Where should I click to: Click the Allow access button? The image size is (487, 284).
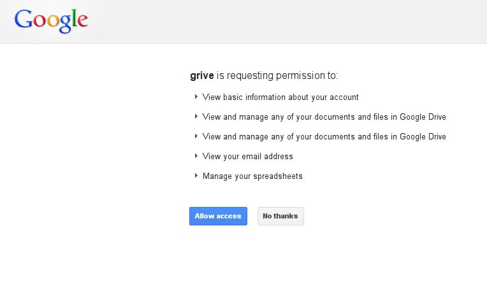218,216
